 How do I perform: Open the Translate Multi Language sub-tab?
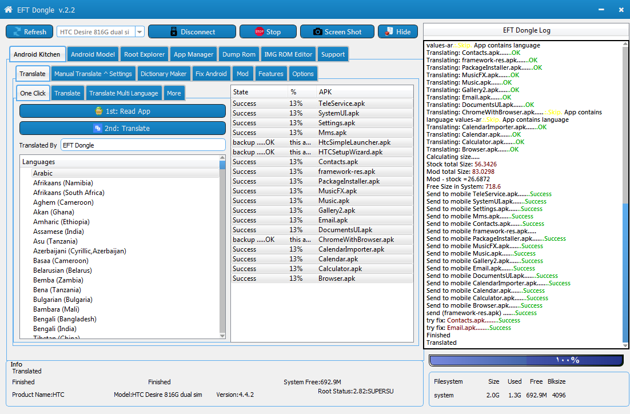click(x=123, y=93)
